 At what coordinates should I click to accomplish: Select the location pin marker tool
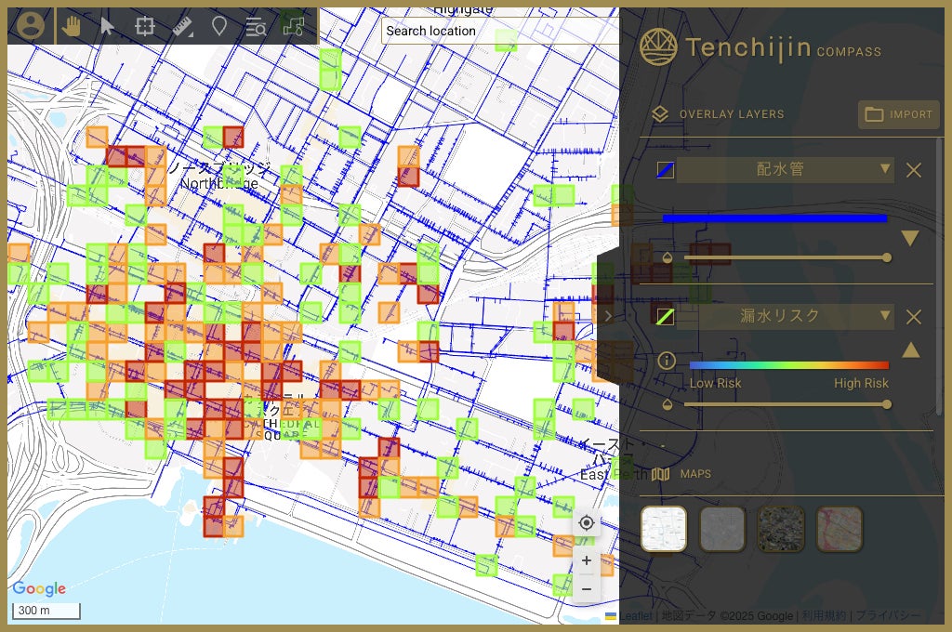tap(219, 26)
